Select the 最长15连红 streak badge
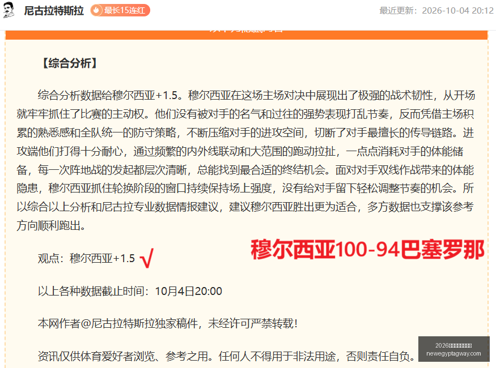 coord(120,10)
